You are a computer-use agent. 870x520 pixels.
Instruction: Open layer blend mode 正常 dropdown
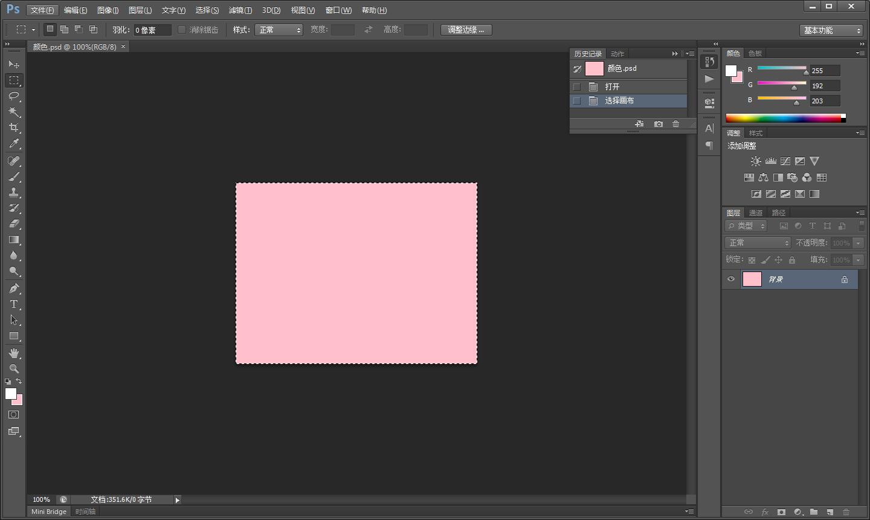pyautogui.click(x=758, y=242)
